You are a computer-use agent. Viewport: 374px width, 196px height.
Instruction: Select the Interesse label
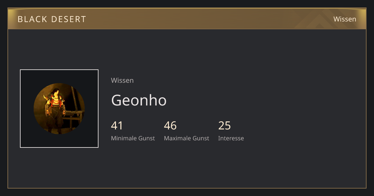[231, 138]
